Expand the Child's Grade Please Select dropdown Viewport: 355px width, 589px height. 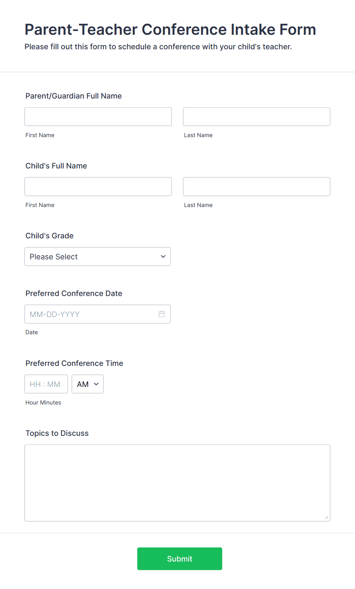[x=97, y=257]
